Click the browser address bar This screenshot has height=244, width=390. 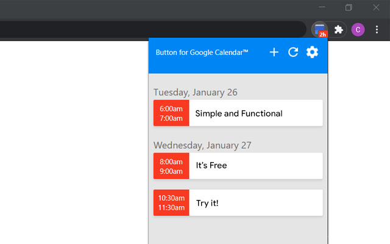click(152, 29)
